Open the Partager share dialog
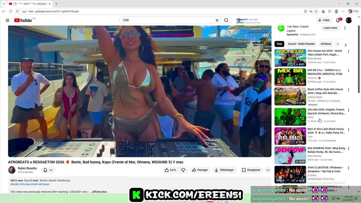Viewport: 361px width, 203px height. coord(200,170)
